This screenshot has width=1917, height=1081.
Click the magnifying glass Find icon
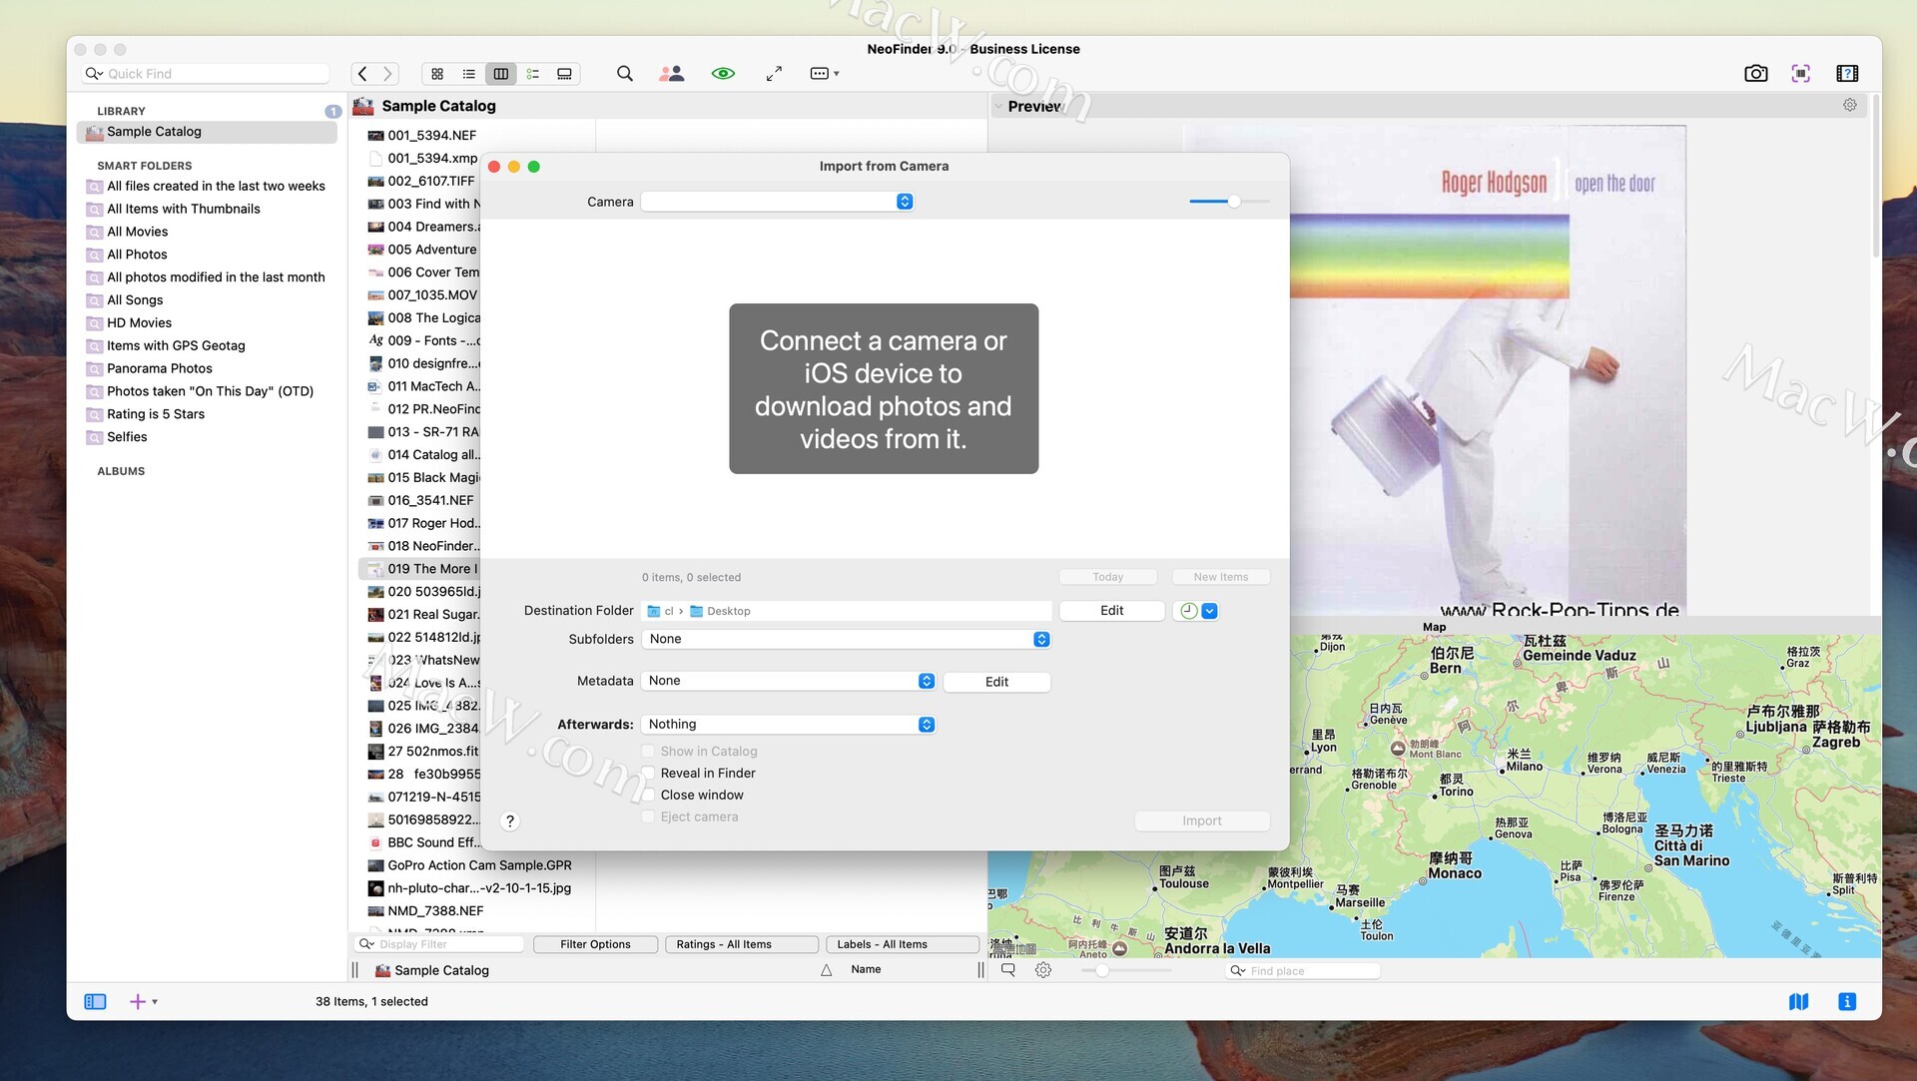click(x=625, y=73)
